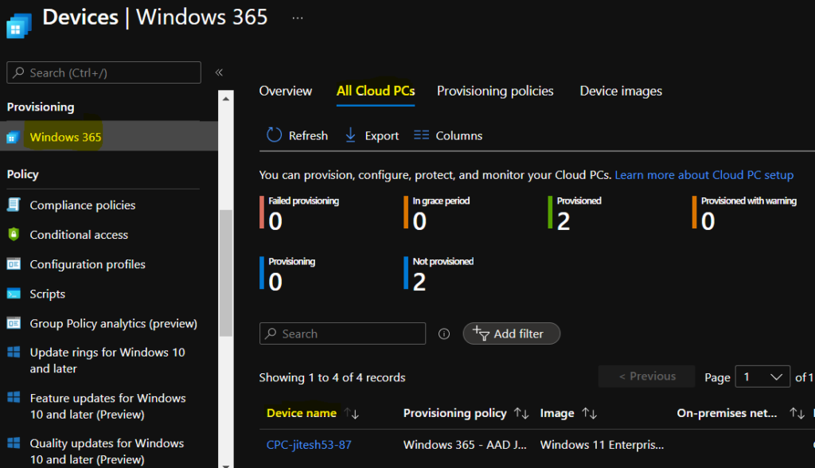Viewport: 815px width, 468px height.
Task: Click the Windows 11 Enterpris... cell
Action: 602,445
